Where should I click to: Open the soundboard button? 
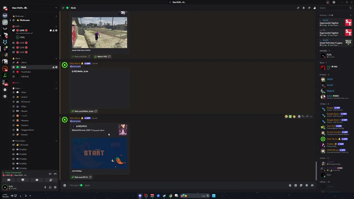pos(51,180)
